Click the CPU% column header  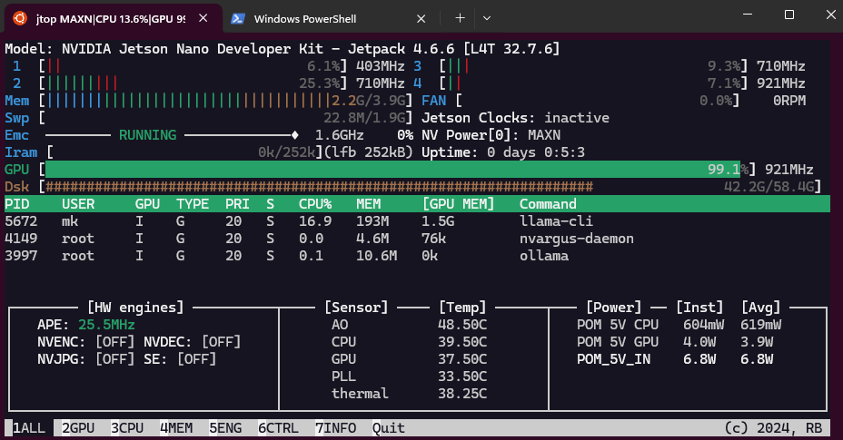point(315,204)
